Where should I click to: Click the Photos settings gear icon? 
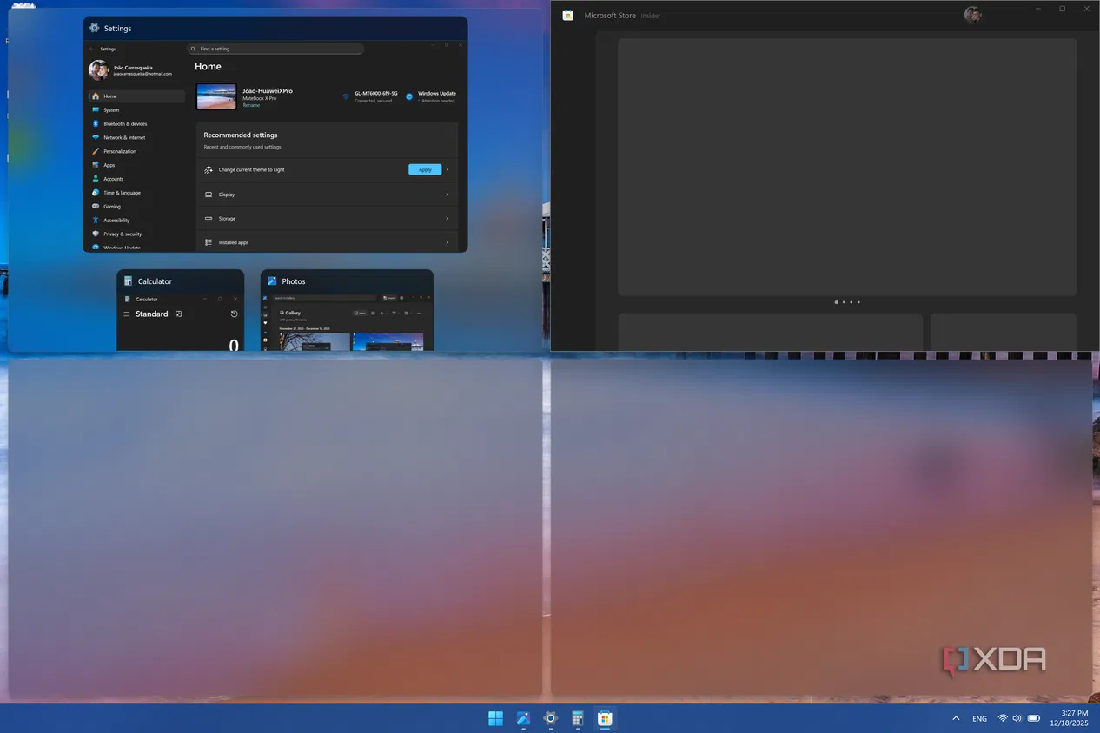401,298
